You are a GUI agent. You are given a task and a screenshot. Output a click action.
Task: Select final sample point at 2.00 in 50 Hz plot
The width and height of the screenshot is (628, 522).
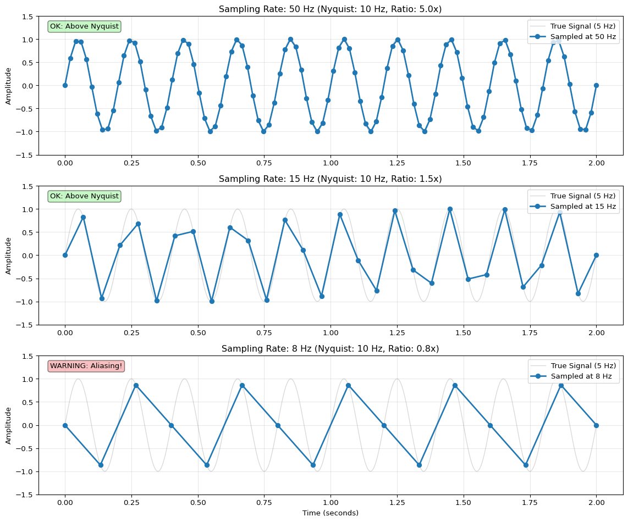click(x=596, y=86)
